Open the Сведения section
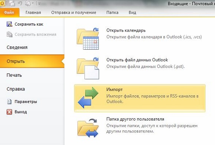 (17, 47)
